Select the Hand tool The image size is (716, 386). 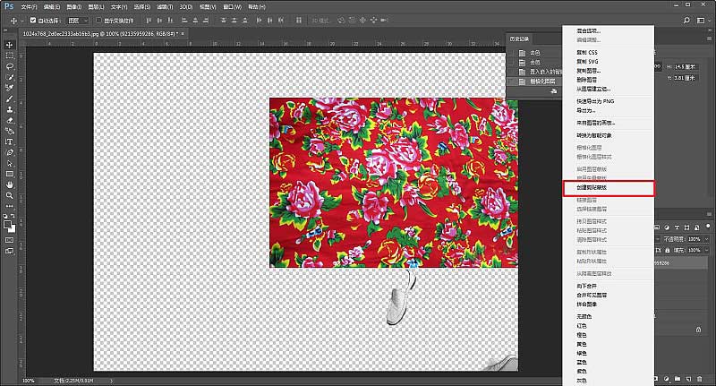tap(10, 184)
